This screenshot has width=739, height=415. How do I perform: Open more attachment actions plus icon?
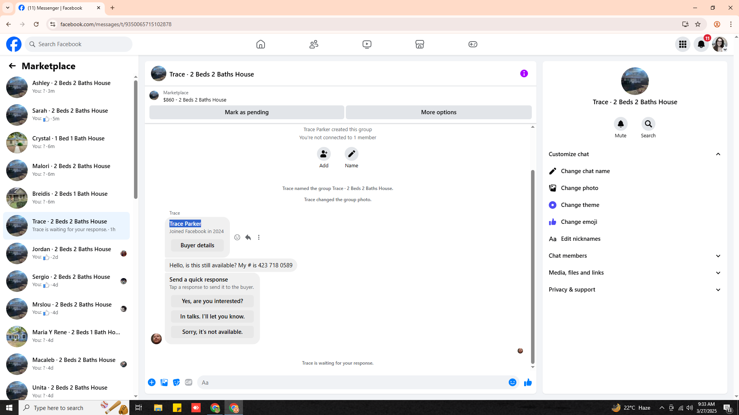(x=152, y=382)
